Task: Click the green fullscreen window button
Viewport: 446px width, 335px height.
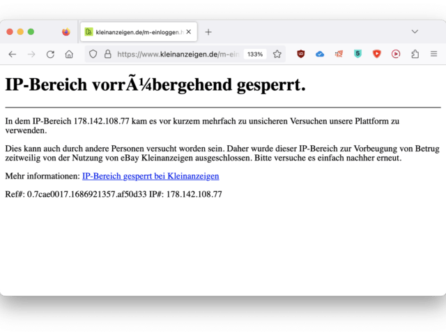Action: tap(31, 31)
